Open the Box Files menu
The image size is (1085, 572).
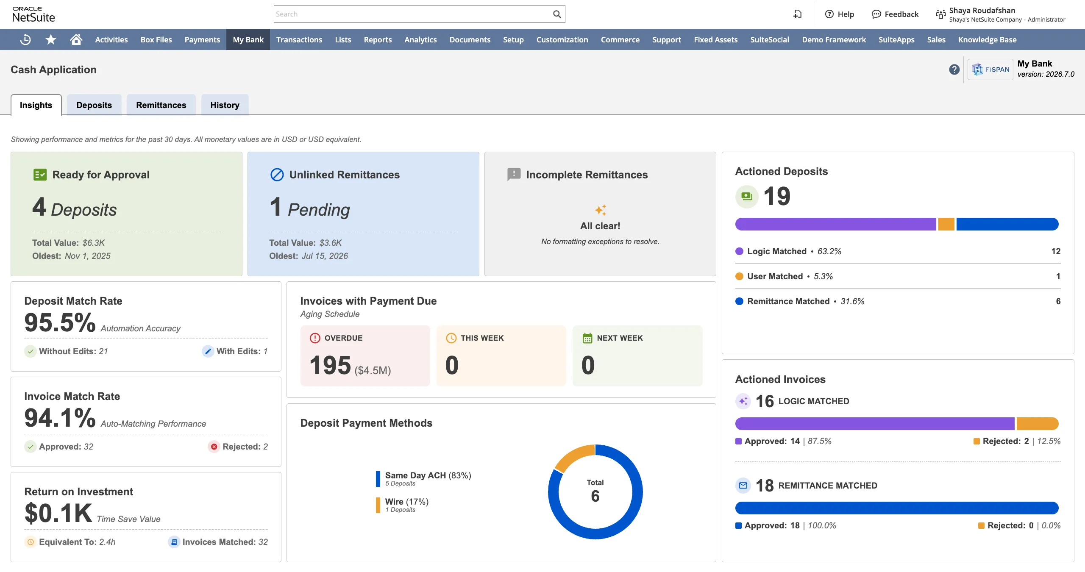tap(156, 39)
